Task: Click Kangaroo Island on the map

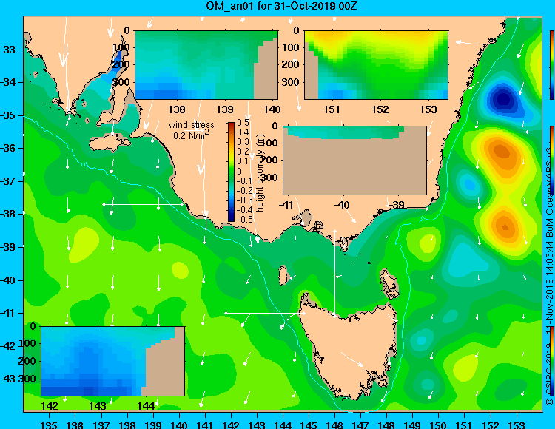Action: point(110,143)
